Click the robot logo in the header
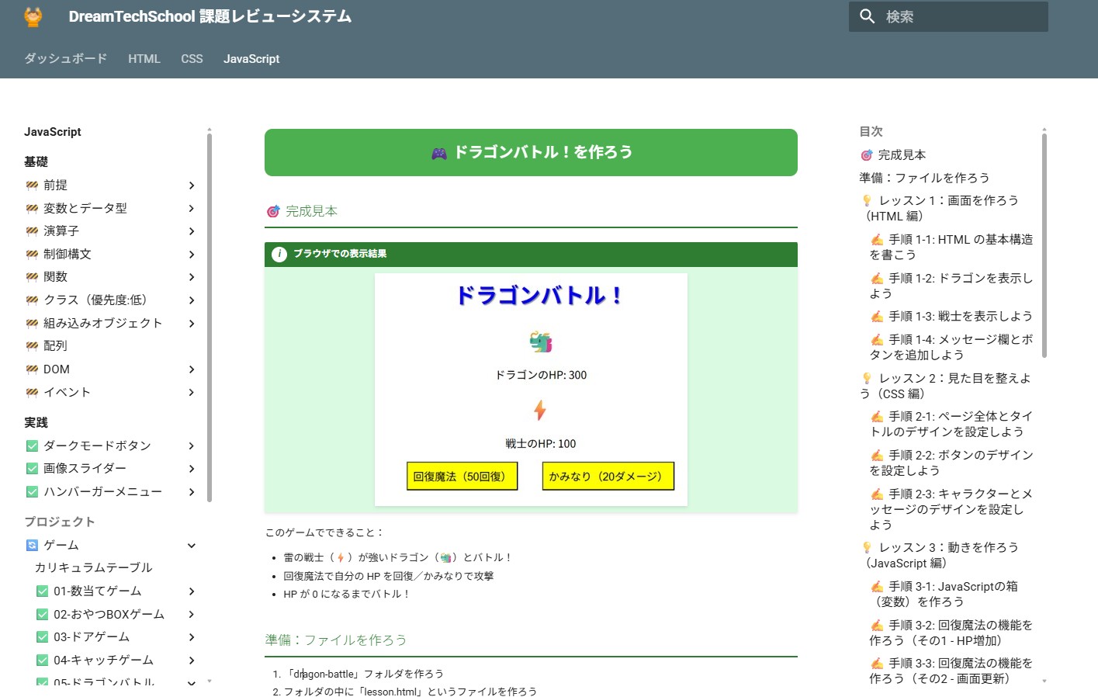This screenshot has width=1098, height=697. pyautogui.click(x=33, y=16)
